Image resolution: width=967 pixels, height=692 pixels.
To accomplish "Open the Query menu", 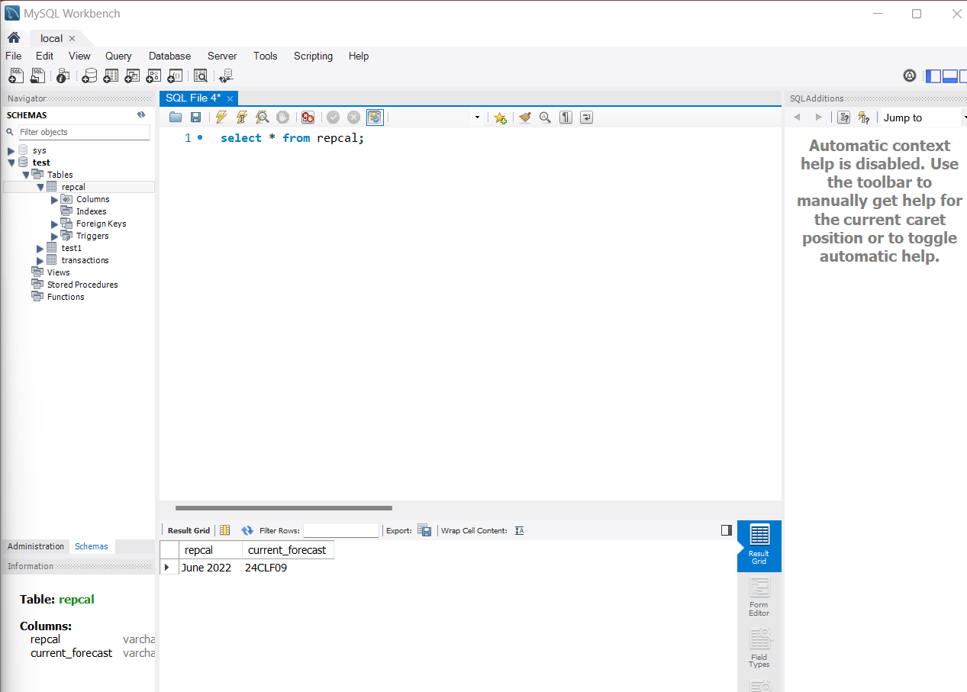I will click(x=118, y=56).
